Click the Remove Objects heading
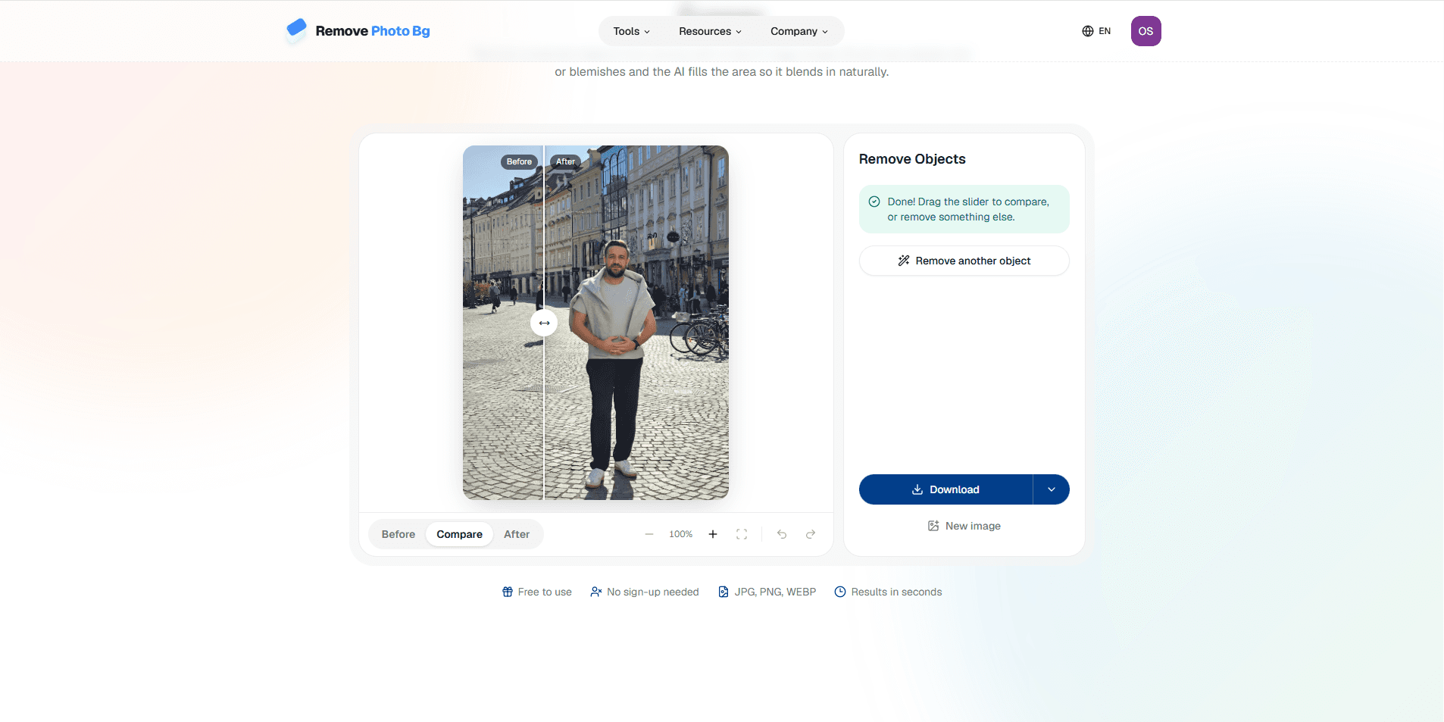 [x=912, y=159]
